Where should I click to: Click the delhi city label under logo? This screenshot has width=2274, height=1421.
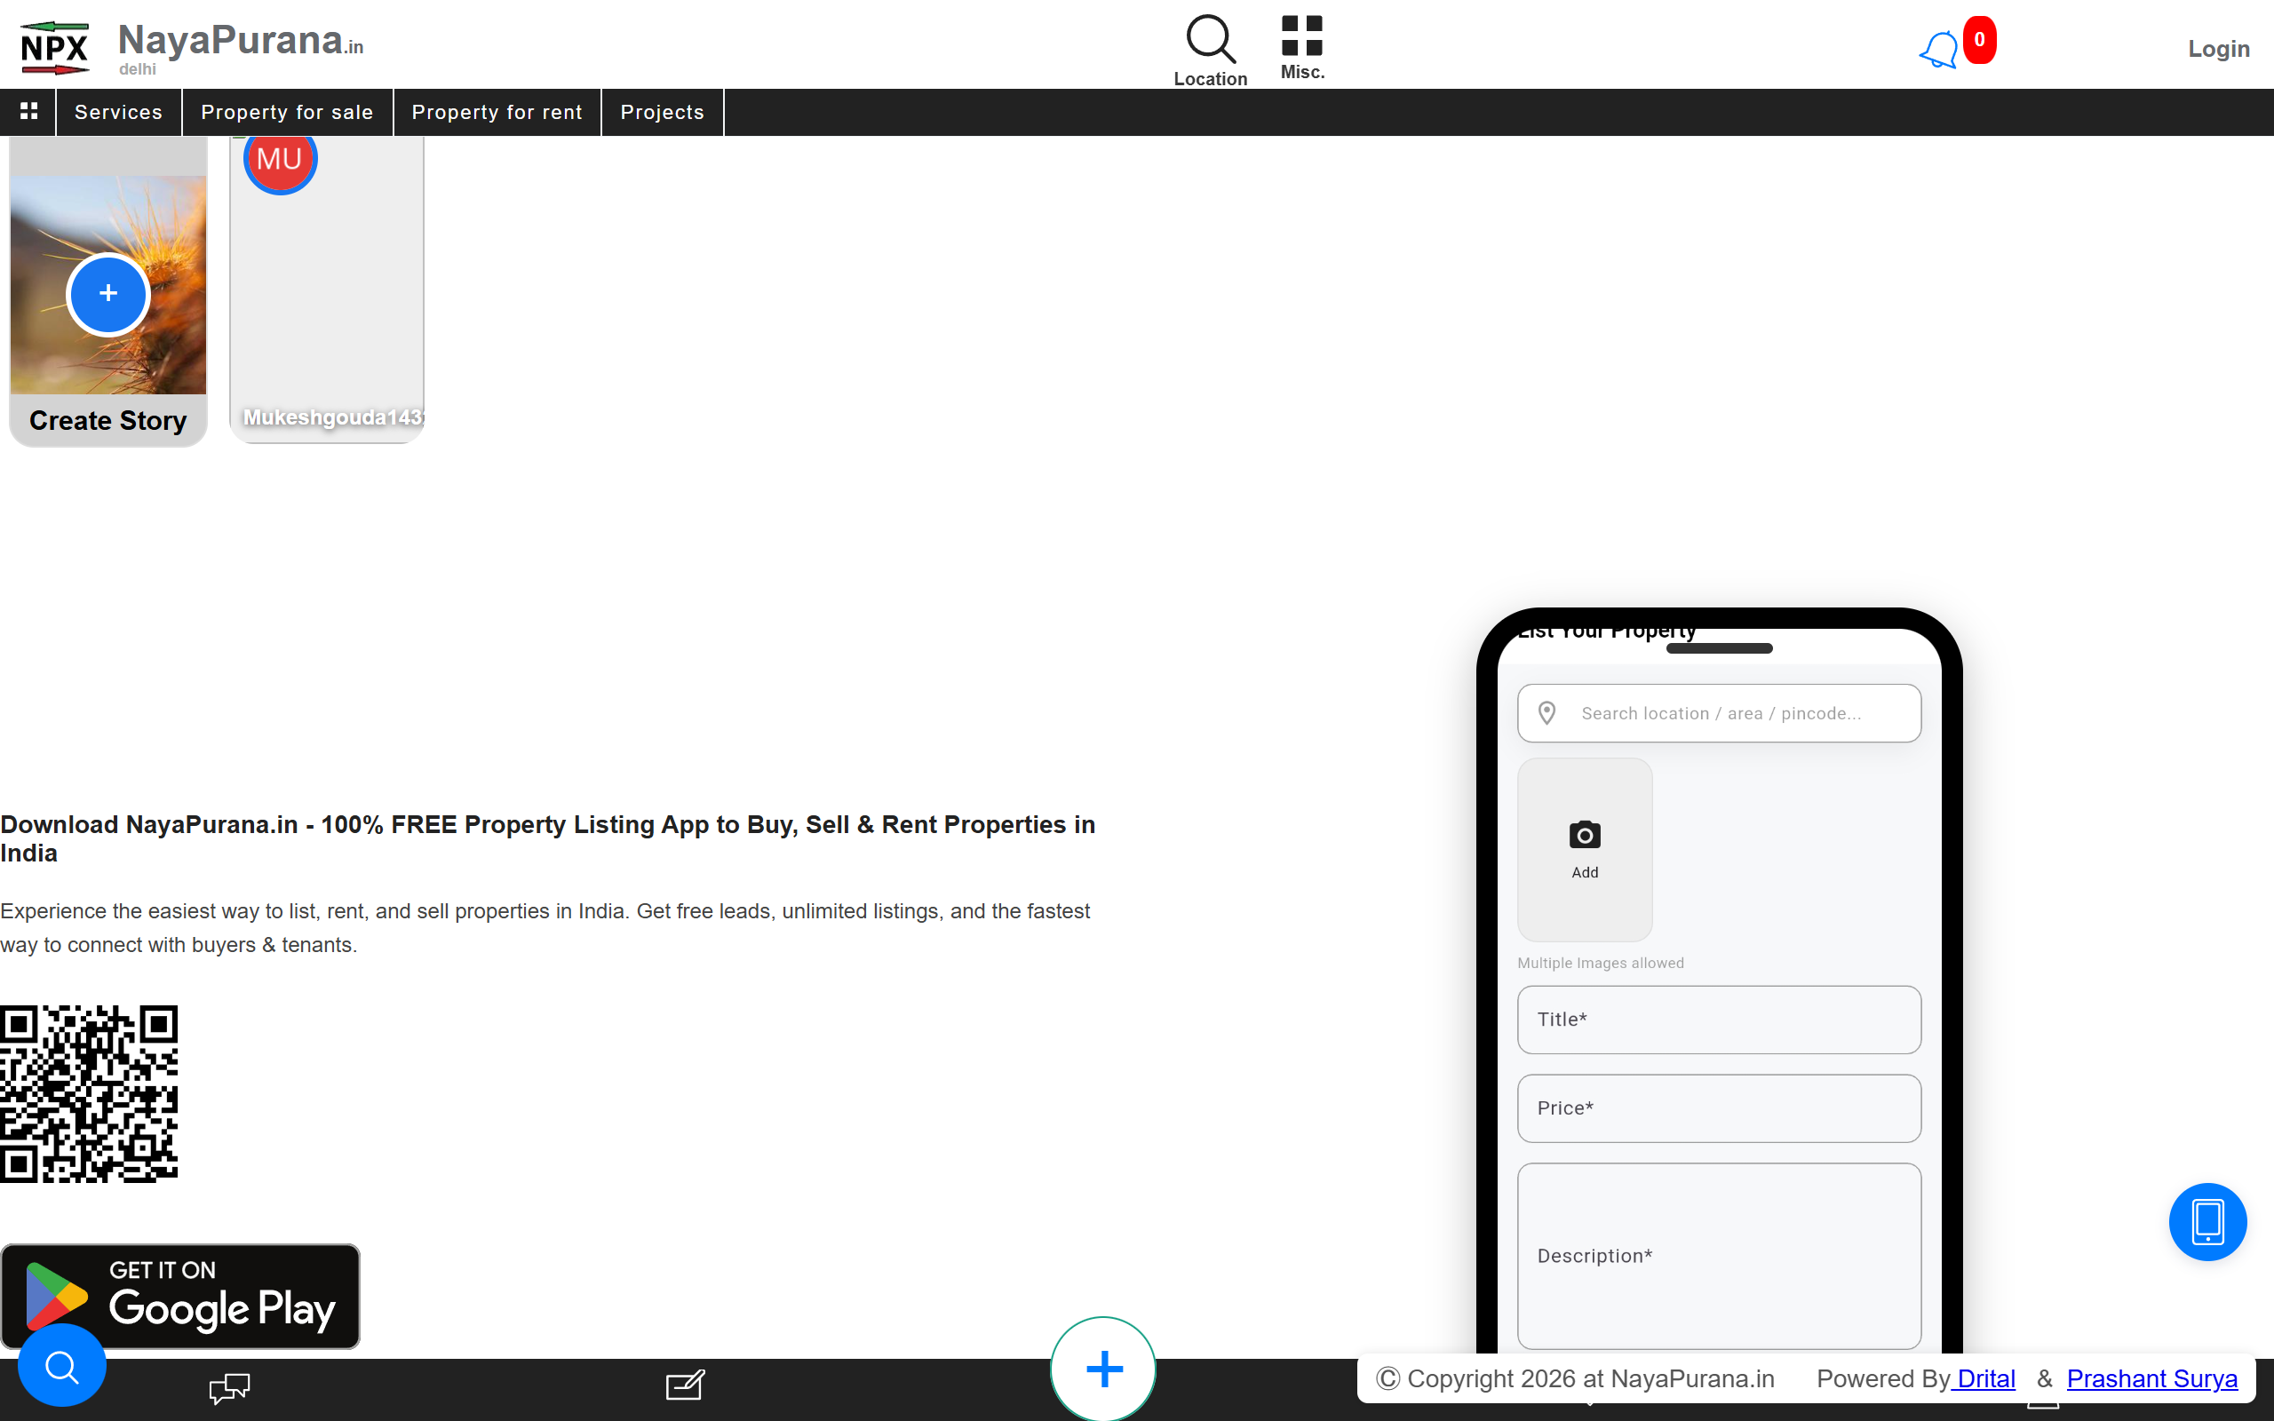[x=137, y=69]
